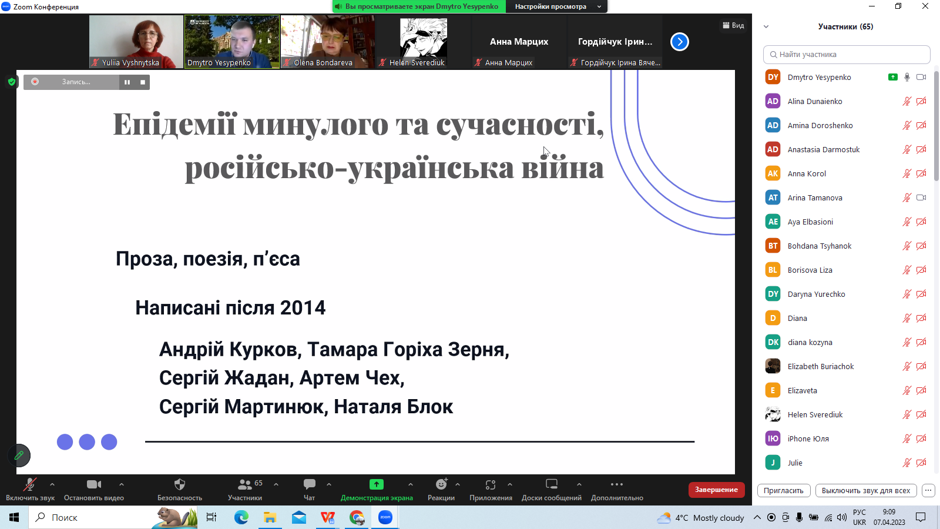Collapse the participants panel chevron
Viewport: 940px width, 529px height.
coord(766,26)
